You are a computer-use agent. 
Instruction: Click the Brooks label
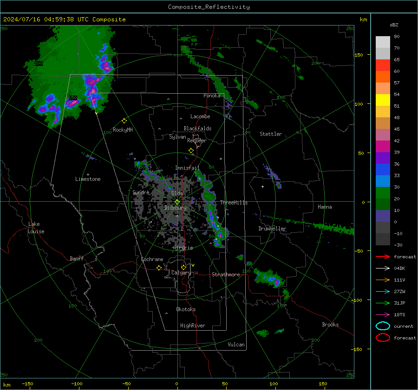(330, 325)
